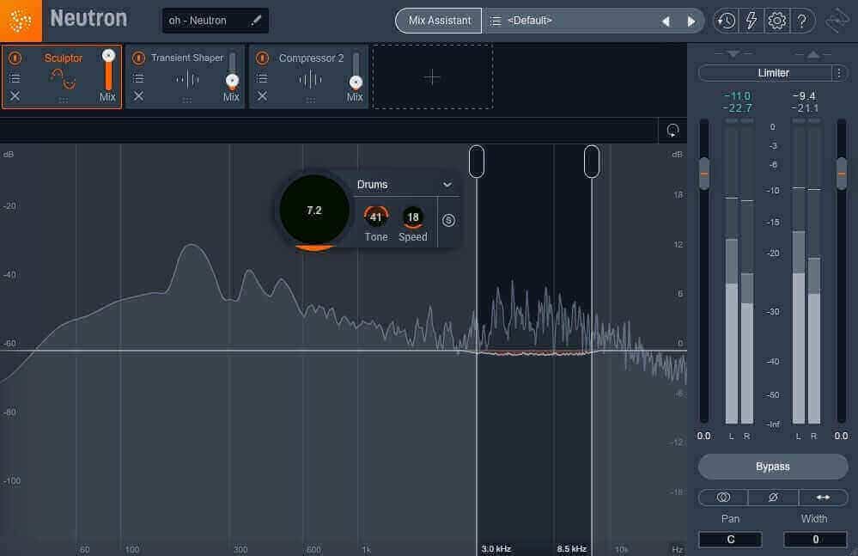Toggle the Sculptor solo S button

[448, 220]
